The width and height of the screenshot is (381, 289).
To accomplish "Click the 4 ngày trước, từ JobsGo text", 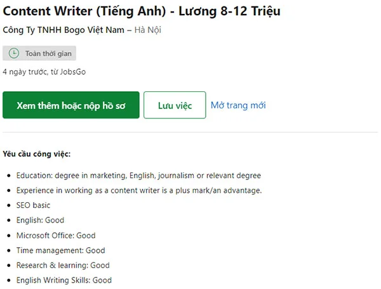I will (x=44, y=72).
